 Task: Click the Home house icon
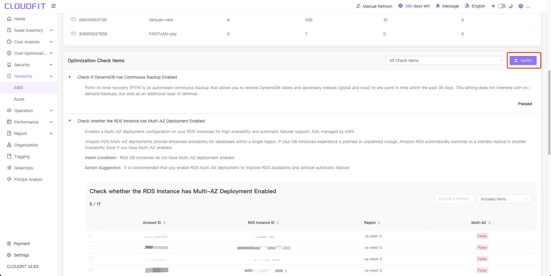tap(9, 19)
